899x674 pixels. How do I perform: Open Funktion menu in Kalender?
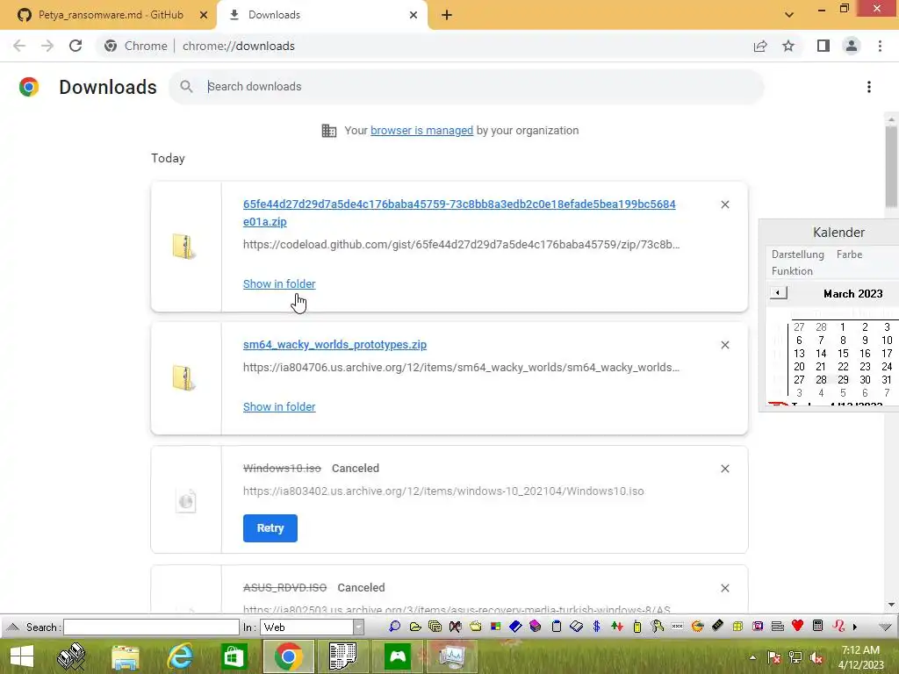click(792, 270)
